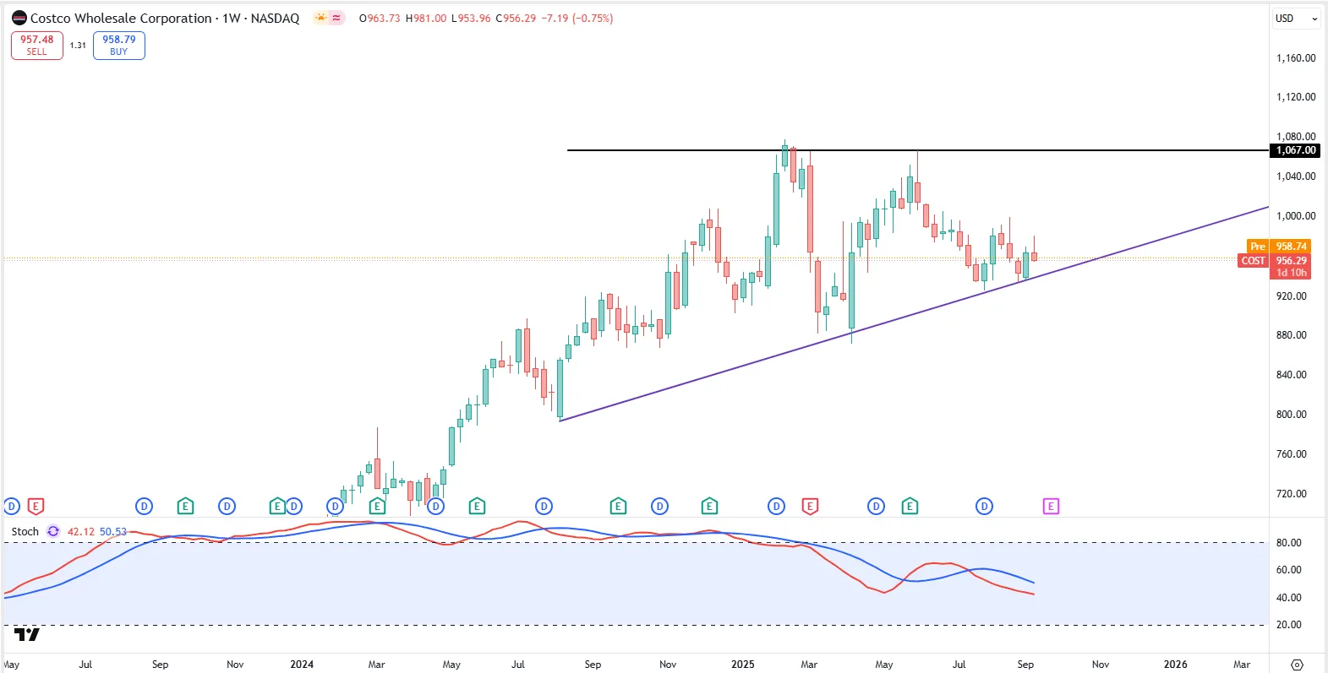Click the pre-market sun status icon
Image resolution: width=1328 pixels, height=673 pixels.
pos(320,18)
